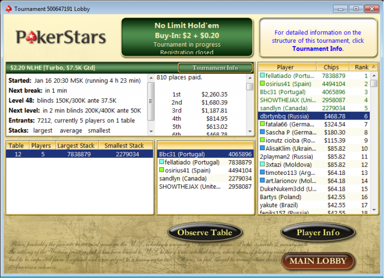Click cyan color tag beside 3xtazi
The width and height of the screenshot is (384, 278).
pos(263,164)
